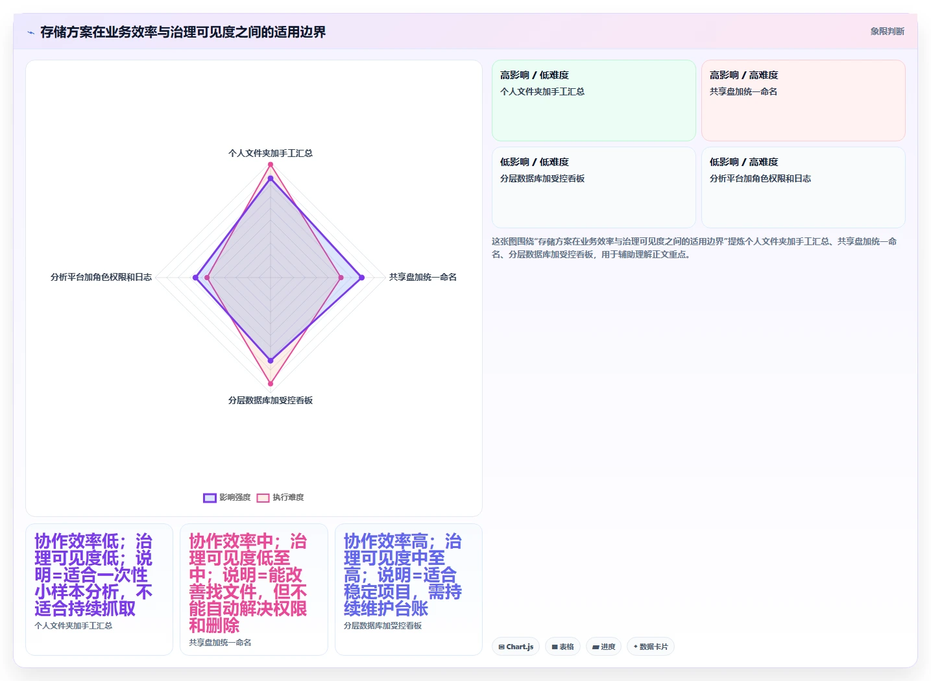Click the purple data point on the 分析平台 axis

coord(195,278)
